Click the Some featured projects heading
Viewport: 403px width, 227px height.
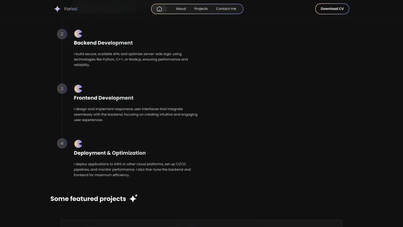(x=88, y=199)
